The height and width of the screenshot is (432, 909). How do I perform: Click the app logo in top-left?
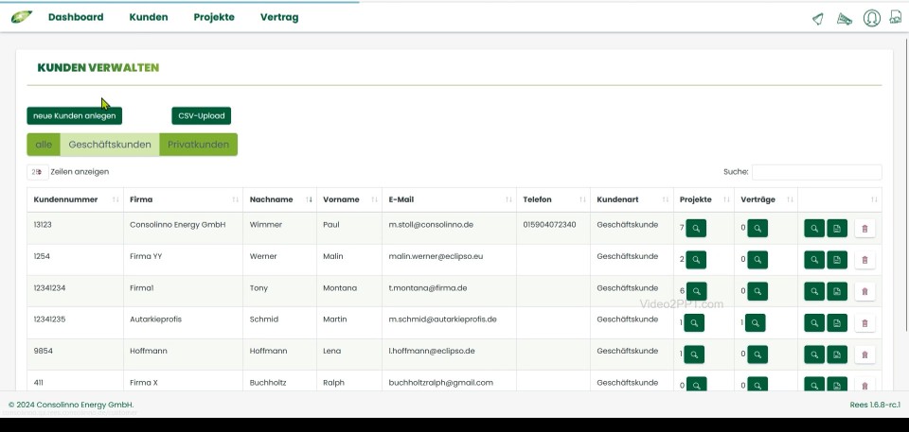pyautogui.click(x=21, y=17)
